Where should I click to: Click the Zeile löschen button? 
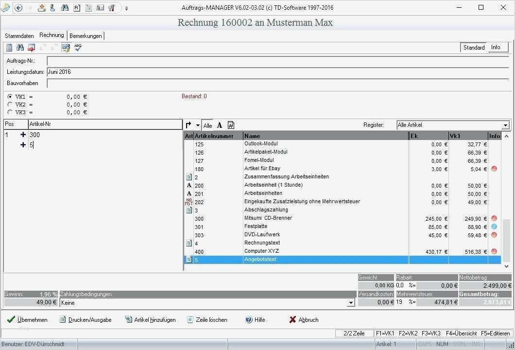[x=207, y=320]
